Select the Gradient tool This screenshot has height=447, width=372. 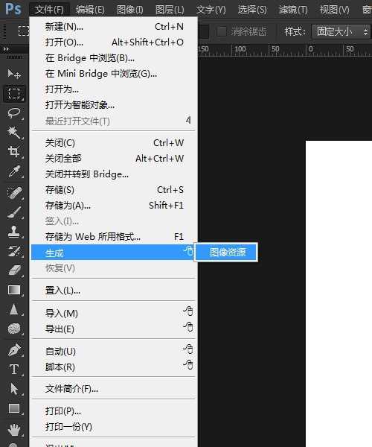click(13, 290)
